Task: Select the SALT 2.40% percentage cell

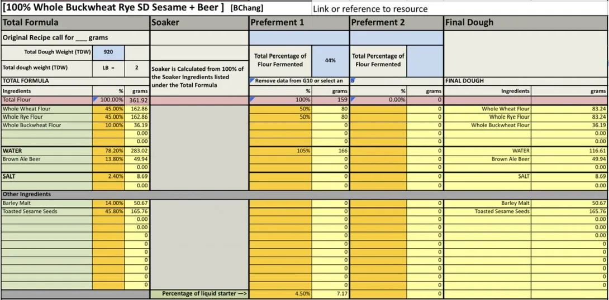Action: tap(108, 176)
